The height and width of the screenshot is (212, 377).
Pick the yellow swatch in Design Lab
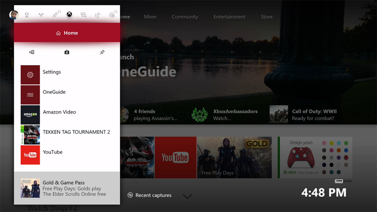pyautogui.click(x=331, y=143)
